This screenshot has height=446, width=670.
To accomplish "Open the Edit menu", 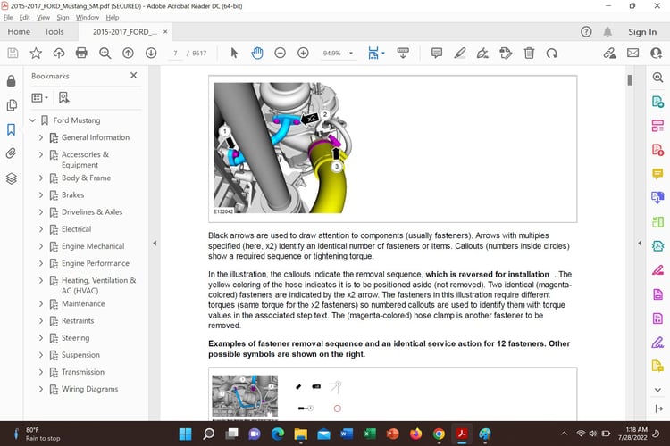I will coord(24,18).
